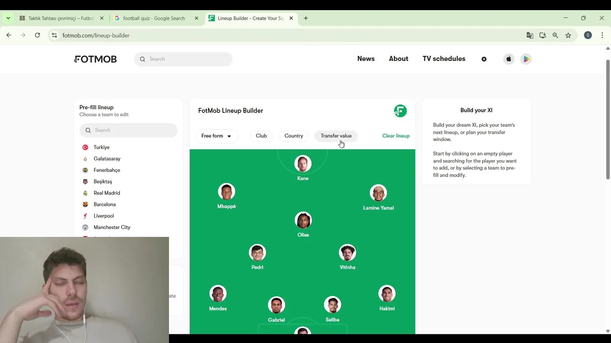This screenshot has width=611, height=343.
Task: Click the Manchester City crest icon
Action: [x=85, y=227]
